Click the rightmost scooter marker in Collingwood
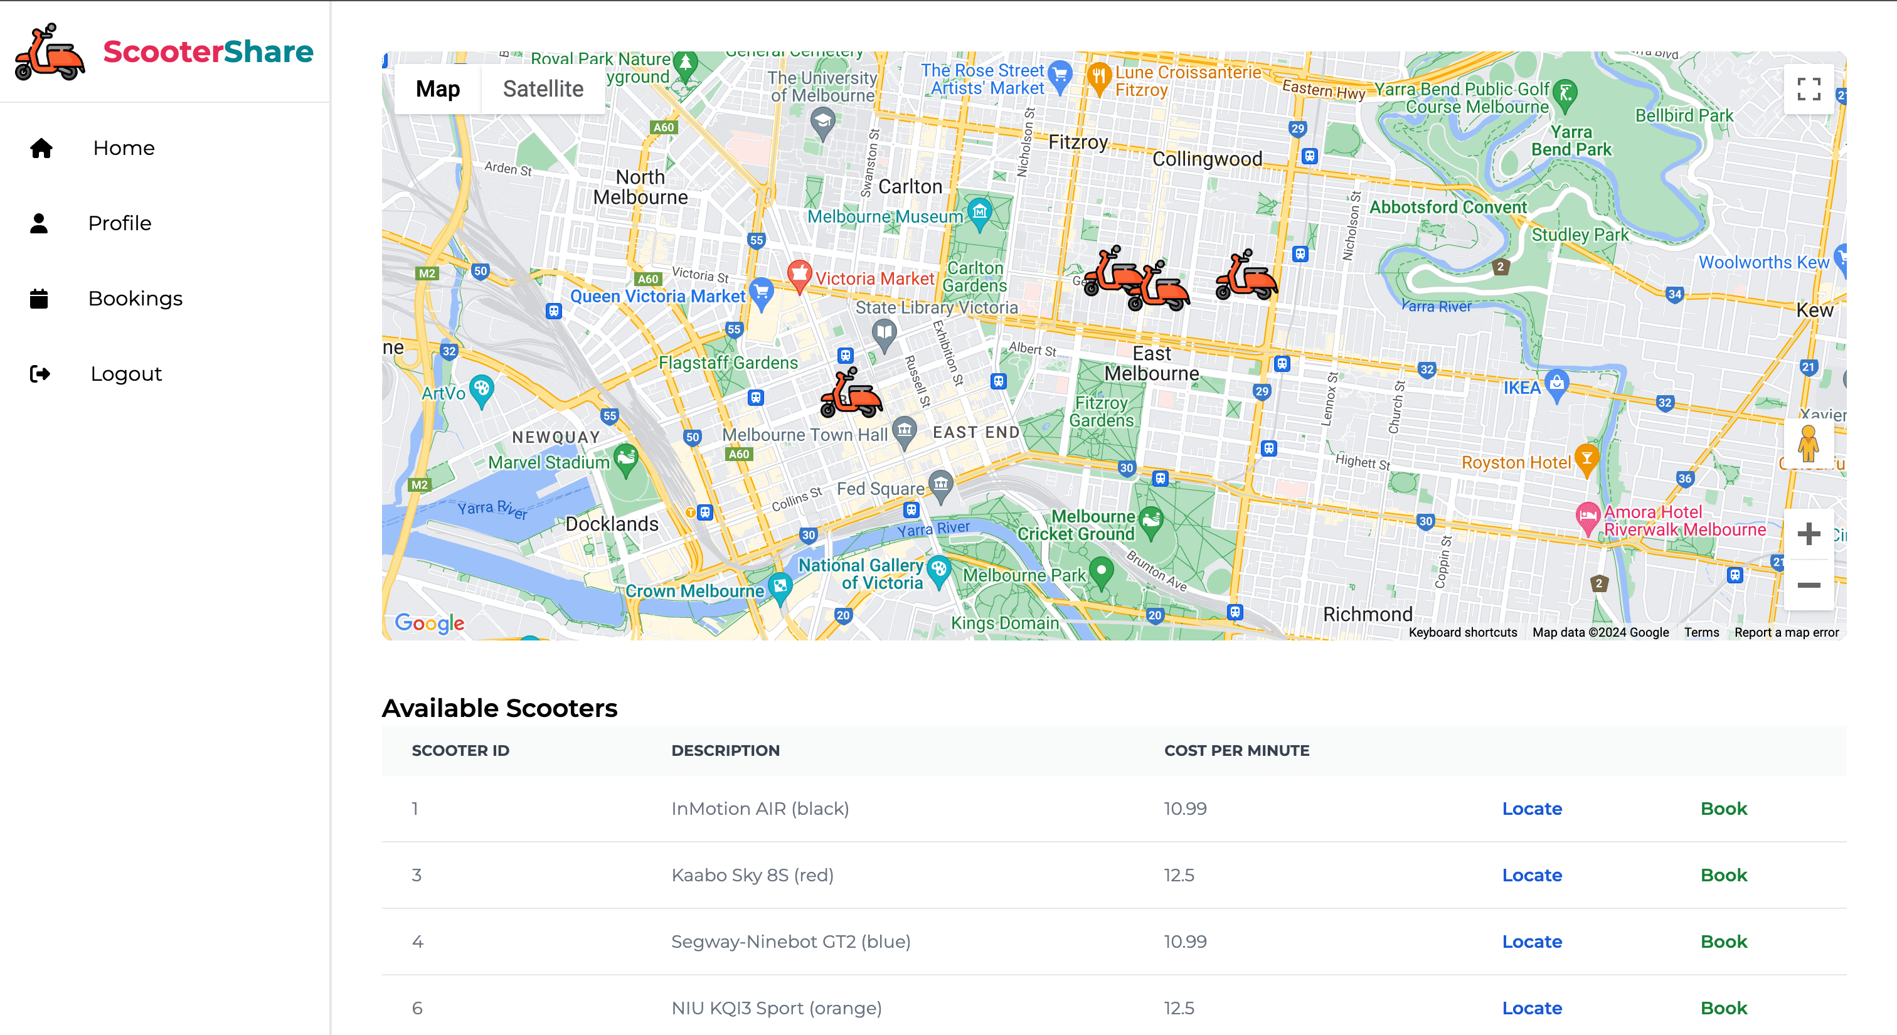This screenshot has height=1035, width=1897. [1246, 275]
